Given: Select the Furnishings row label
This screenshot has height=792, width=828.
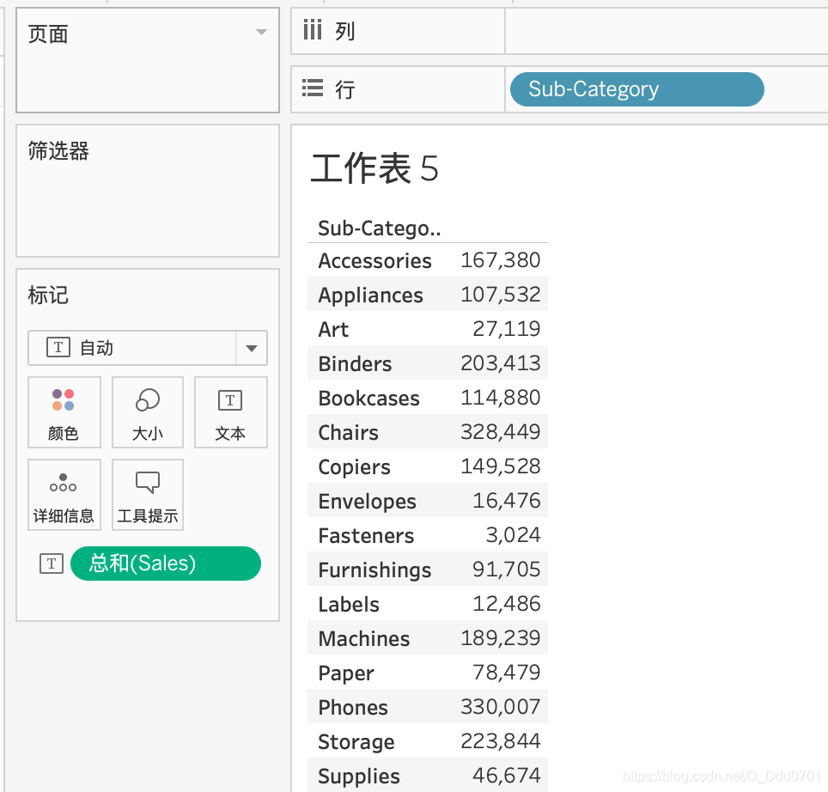Looking at the screenshot, I should pos(374,570).
